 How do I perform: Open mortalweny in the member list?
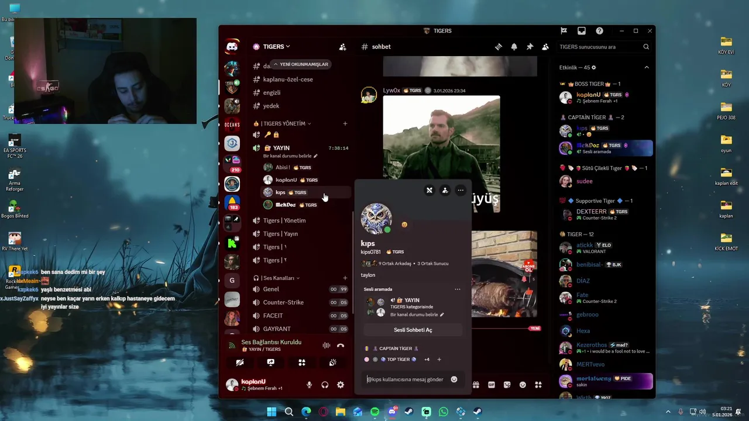point(605,381)
